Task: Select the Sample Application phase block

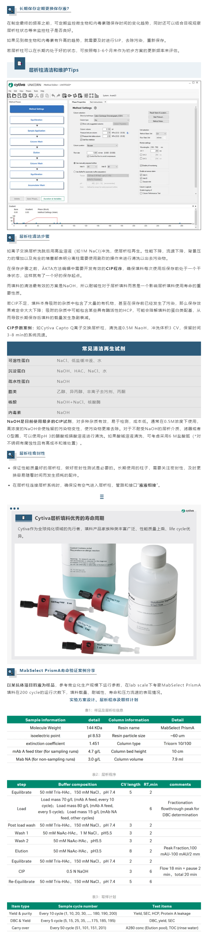Action: [x=37, y=131]
